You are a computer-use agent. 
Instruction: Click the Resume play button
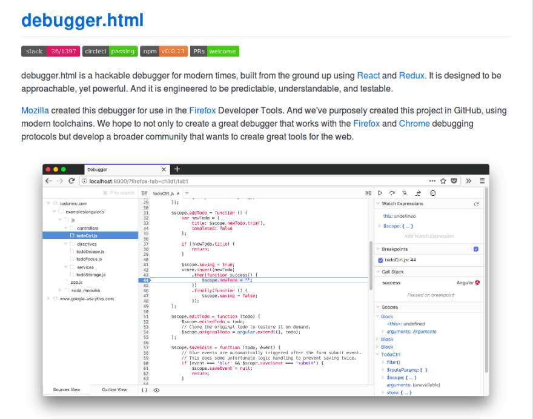(x=380, y=193)
